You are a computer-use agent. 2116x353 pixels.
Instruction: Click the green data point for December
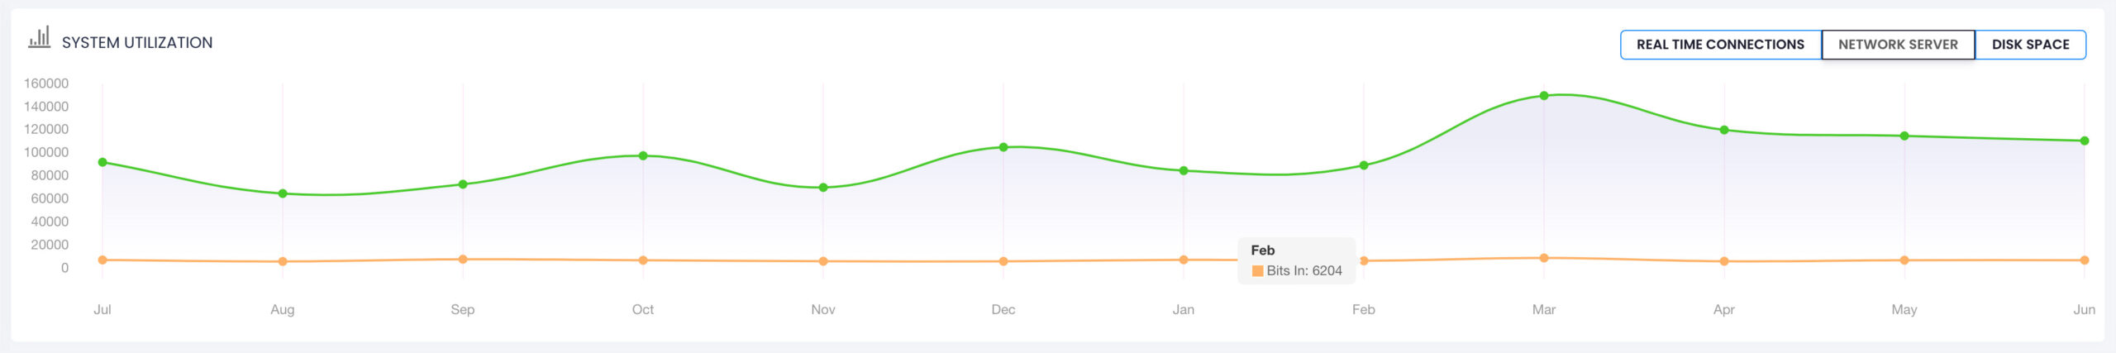tap(1003, 147)
